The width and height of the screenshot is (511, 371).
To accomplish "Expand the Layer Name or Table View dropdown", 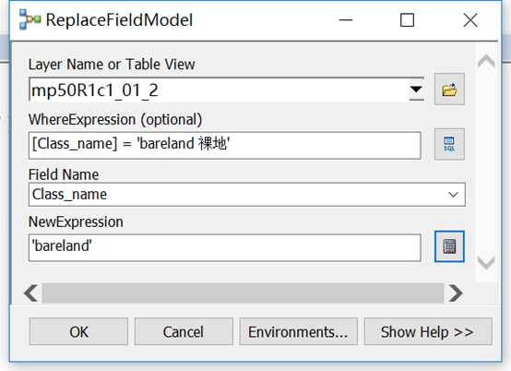I will click(416, 90).
